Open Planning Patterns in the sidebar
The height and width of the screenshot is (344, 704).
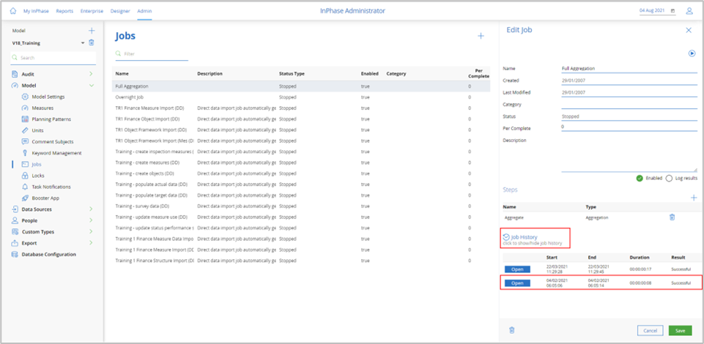51,119
